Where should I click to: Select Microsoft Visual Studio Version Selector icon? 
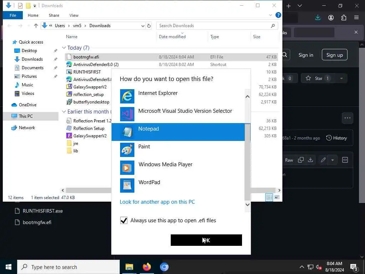[127, 114]
